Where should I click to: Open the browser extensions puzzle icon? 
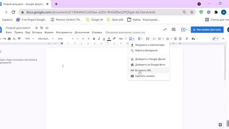pyautogui.click(x=216, y=12)
